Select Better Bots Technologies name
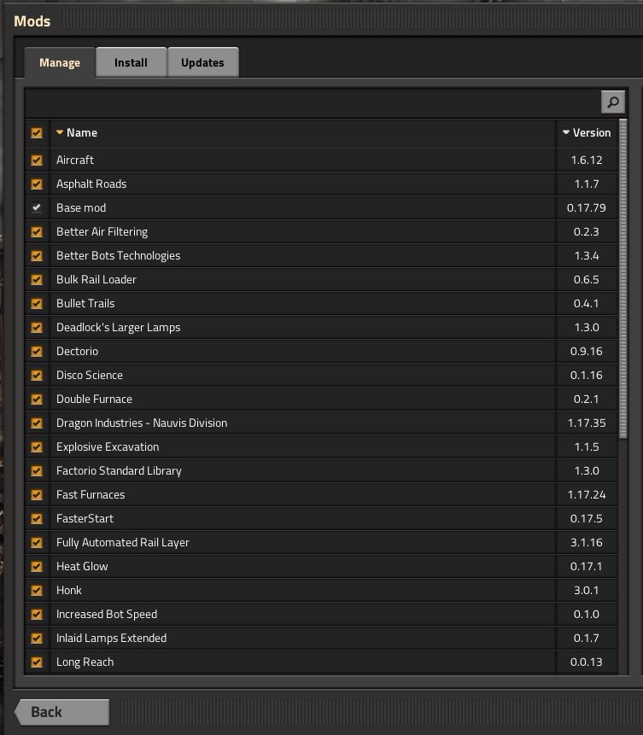The image size is (643, 735). (x=118, y=255)
